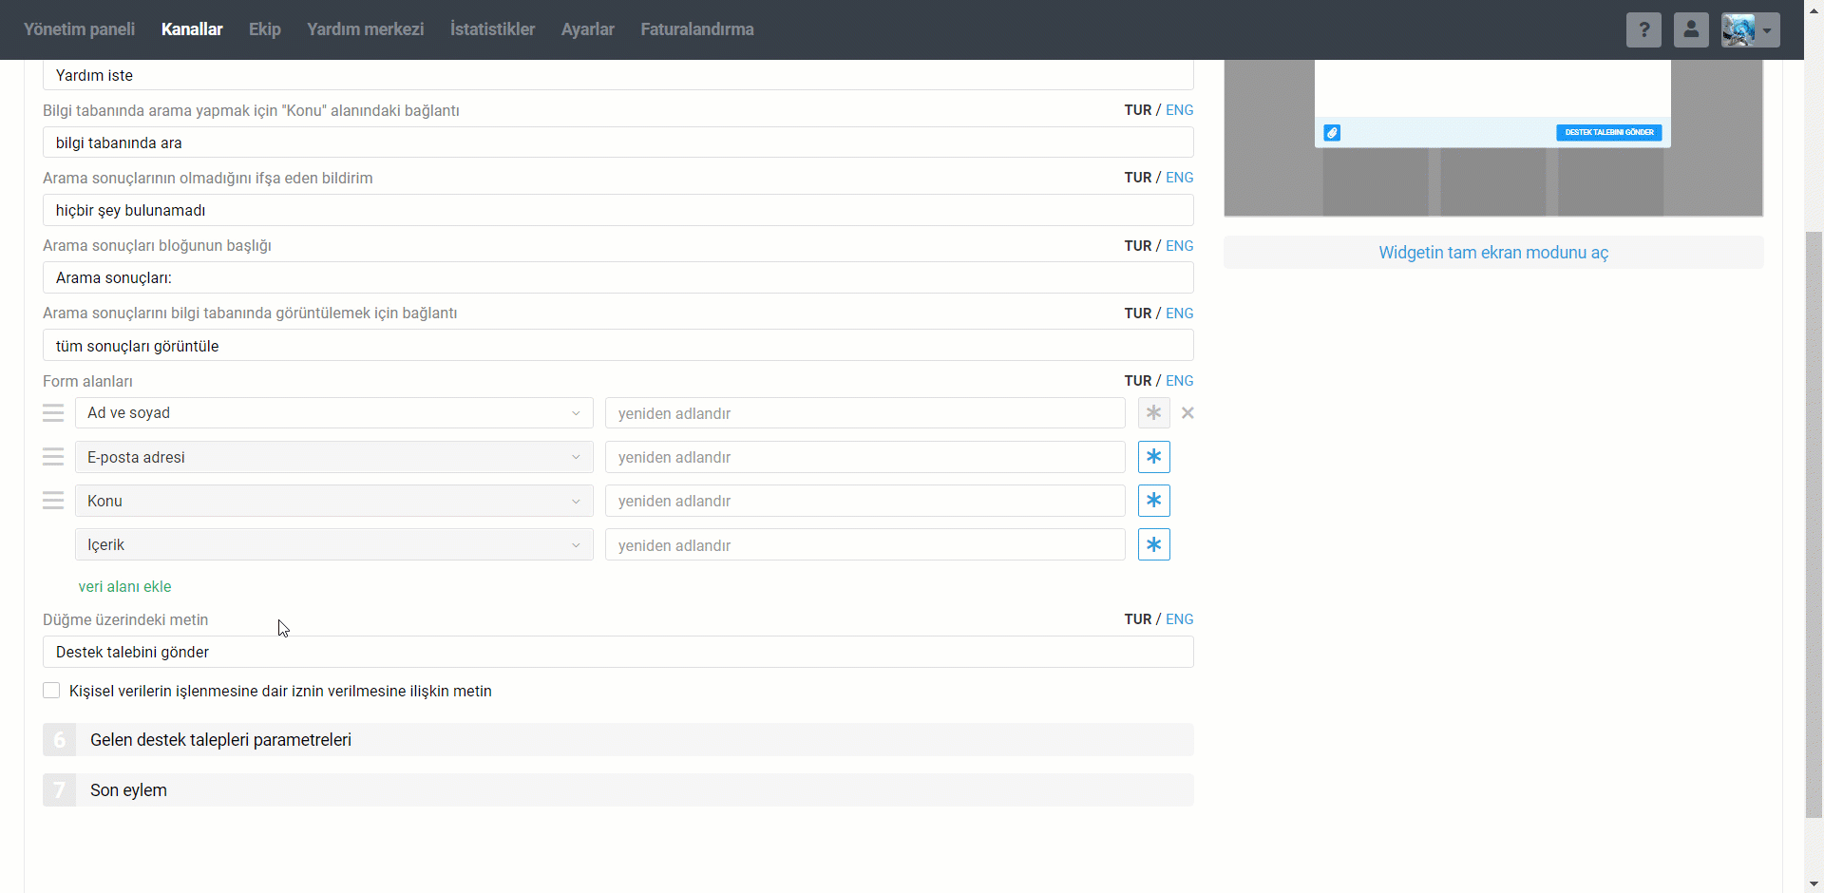This screenshot has width=1824, height=893.
Task: Click the veri alanı ekle link
Action: coord(124,587)
